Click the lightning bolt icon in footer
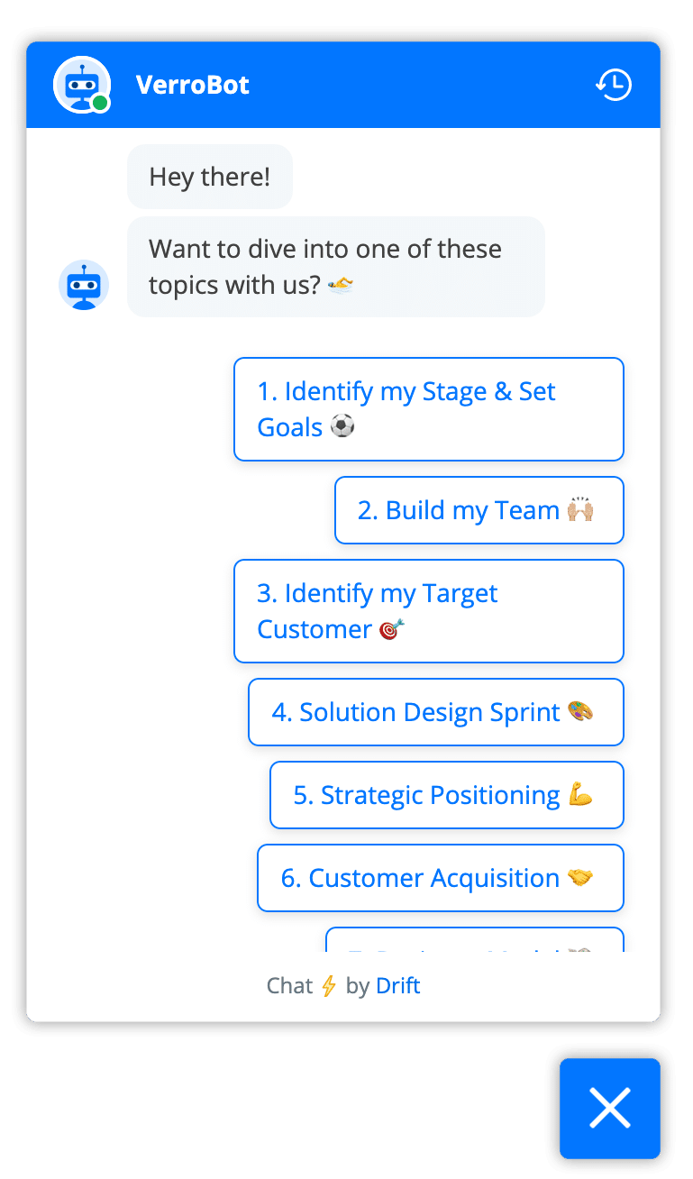 tap(329, 986)
